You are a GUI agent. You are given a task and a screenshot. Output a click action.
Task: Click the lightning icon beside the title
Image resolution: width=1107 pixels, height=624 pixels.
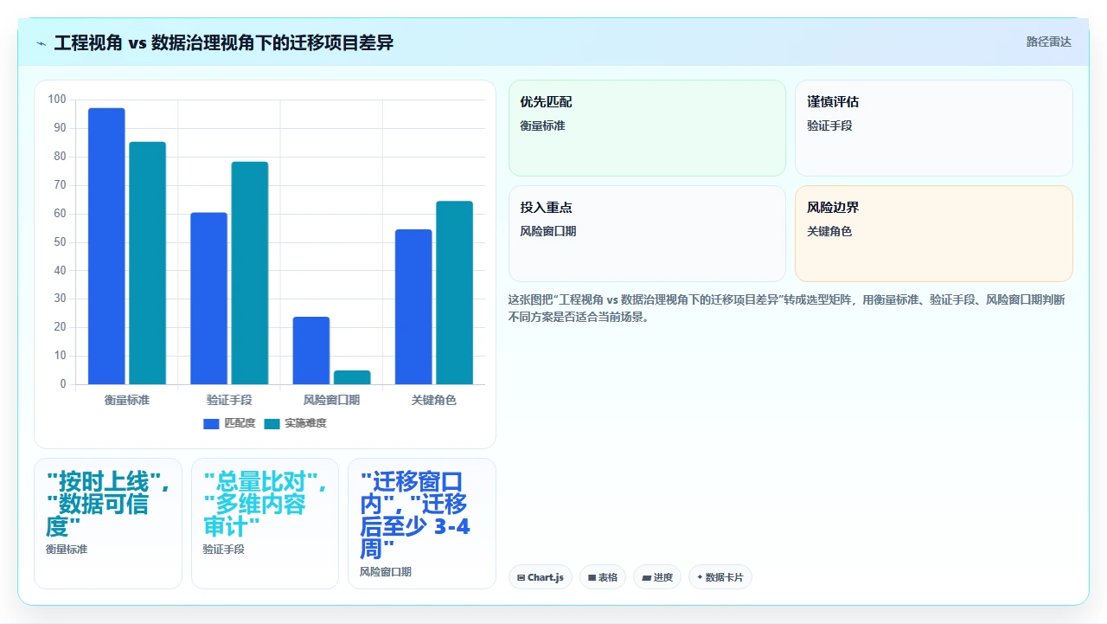(x=42, y=43)
